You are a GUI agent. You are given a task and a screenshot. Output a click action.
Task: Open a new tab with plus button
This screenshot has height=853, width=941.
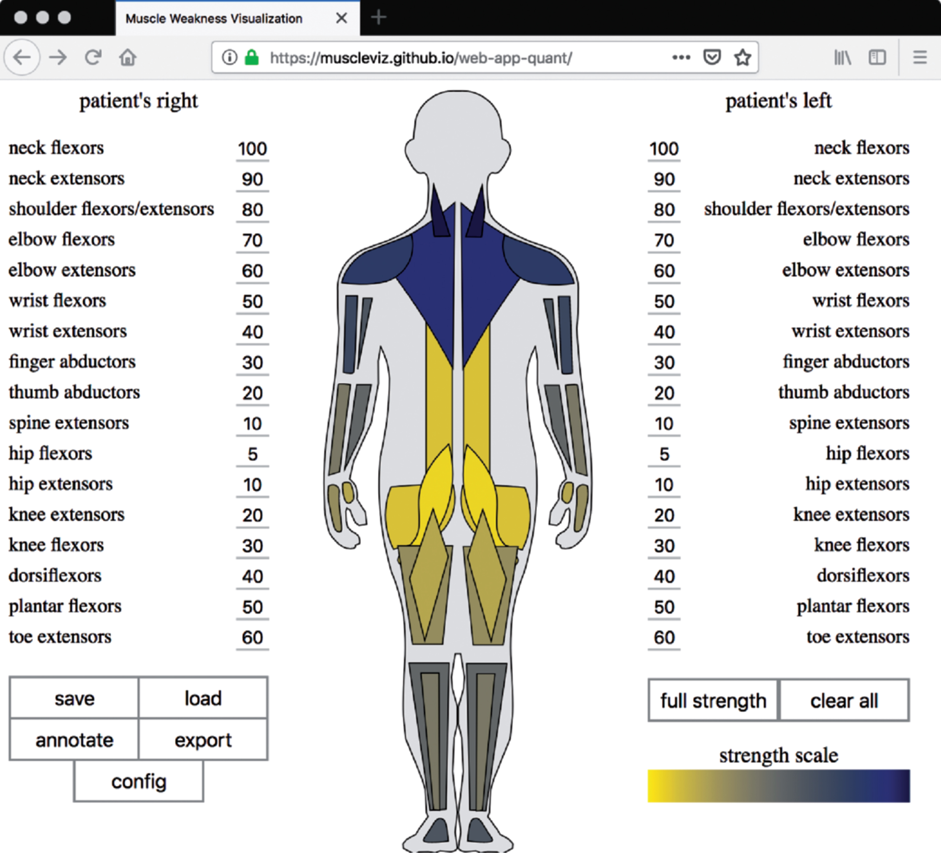click(379, 18)
